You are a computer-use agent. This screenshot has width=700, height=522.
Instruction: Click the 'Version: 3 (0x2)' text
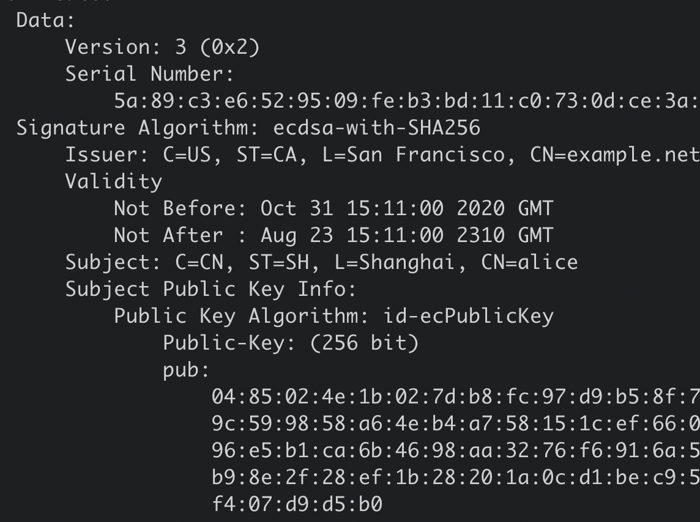(162, 47)
